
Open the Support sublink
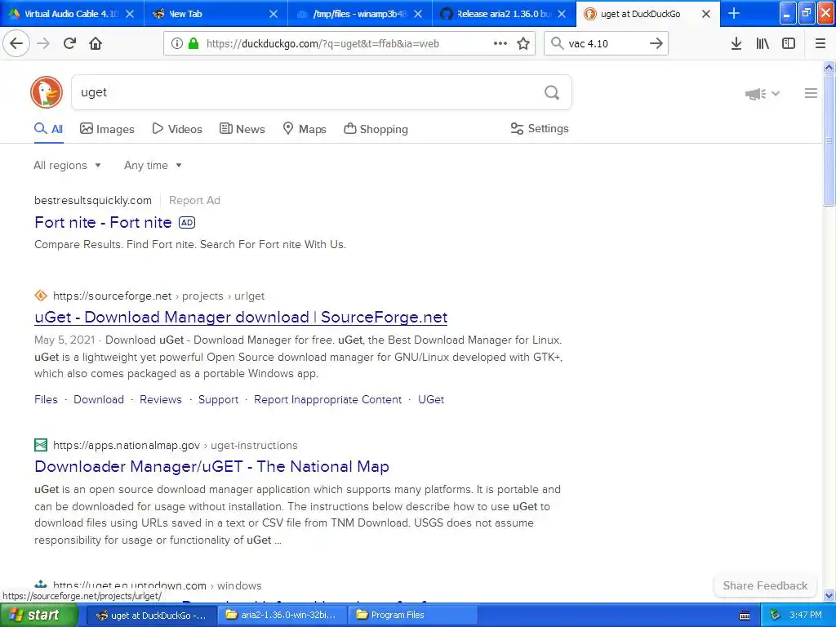click(218, 399)
